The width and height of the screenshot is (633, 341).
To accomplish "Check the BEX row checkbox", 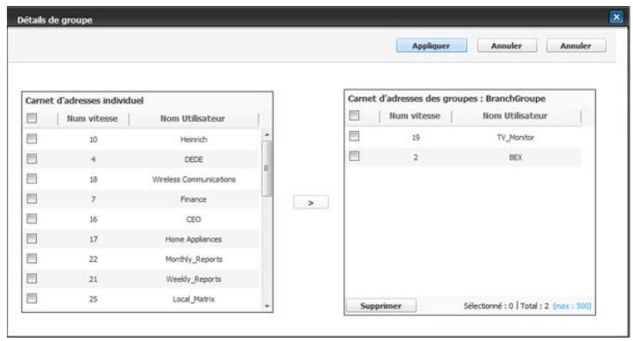I will 354,156.
